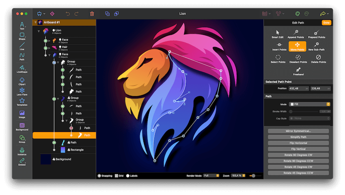Select the Background layer row
This screenshot has height=195, width=345.
(63, 159)
